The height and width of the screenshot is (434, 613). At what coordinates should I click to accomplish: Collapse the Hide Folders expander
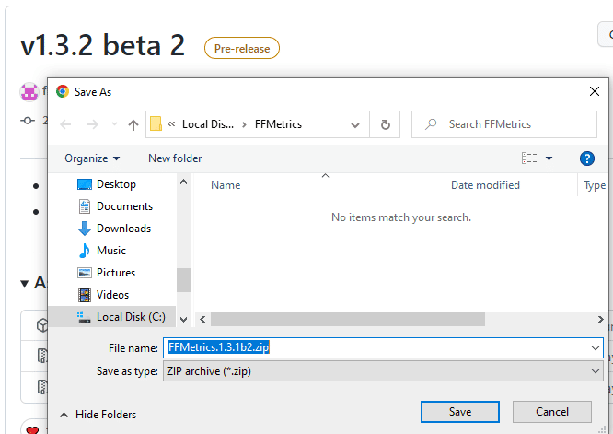[x=98, y=415]
